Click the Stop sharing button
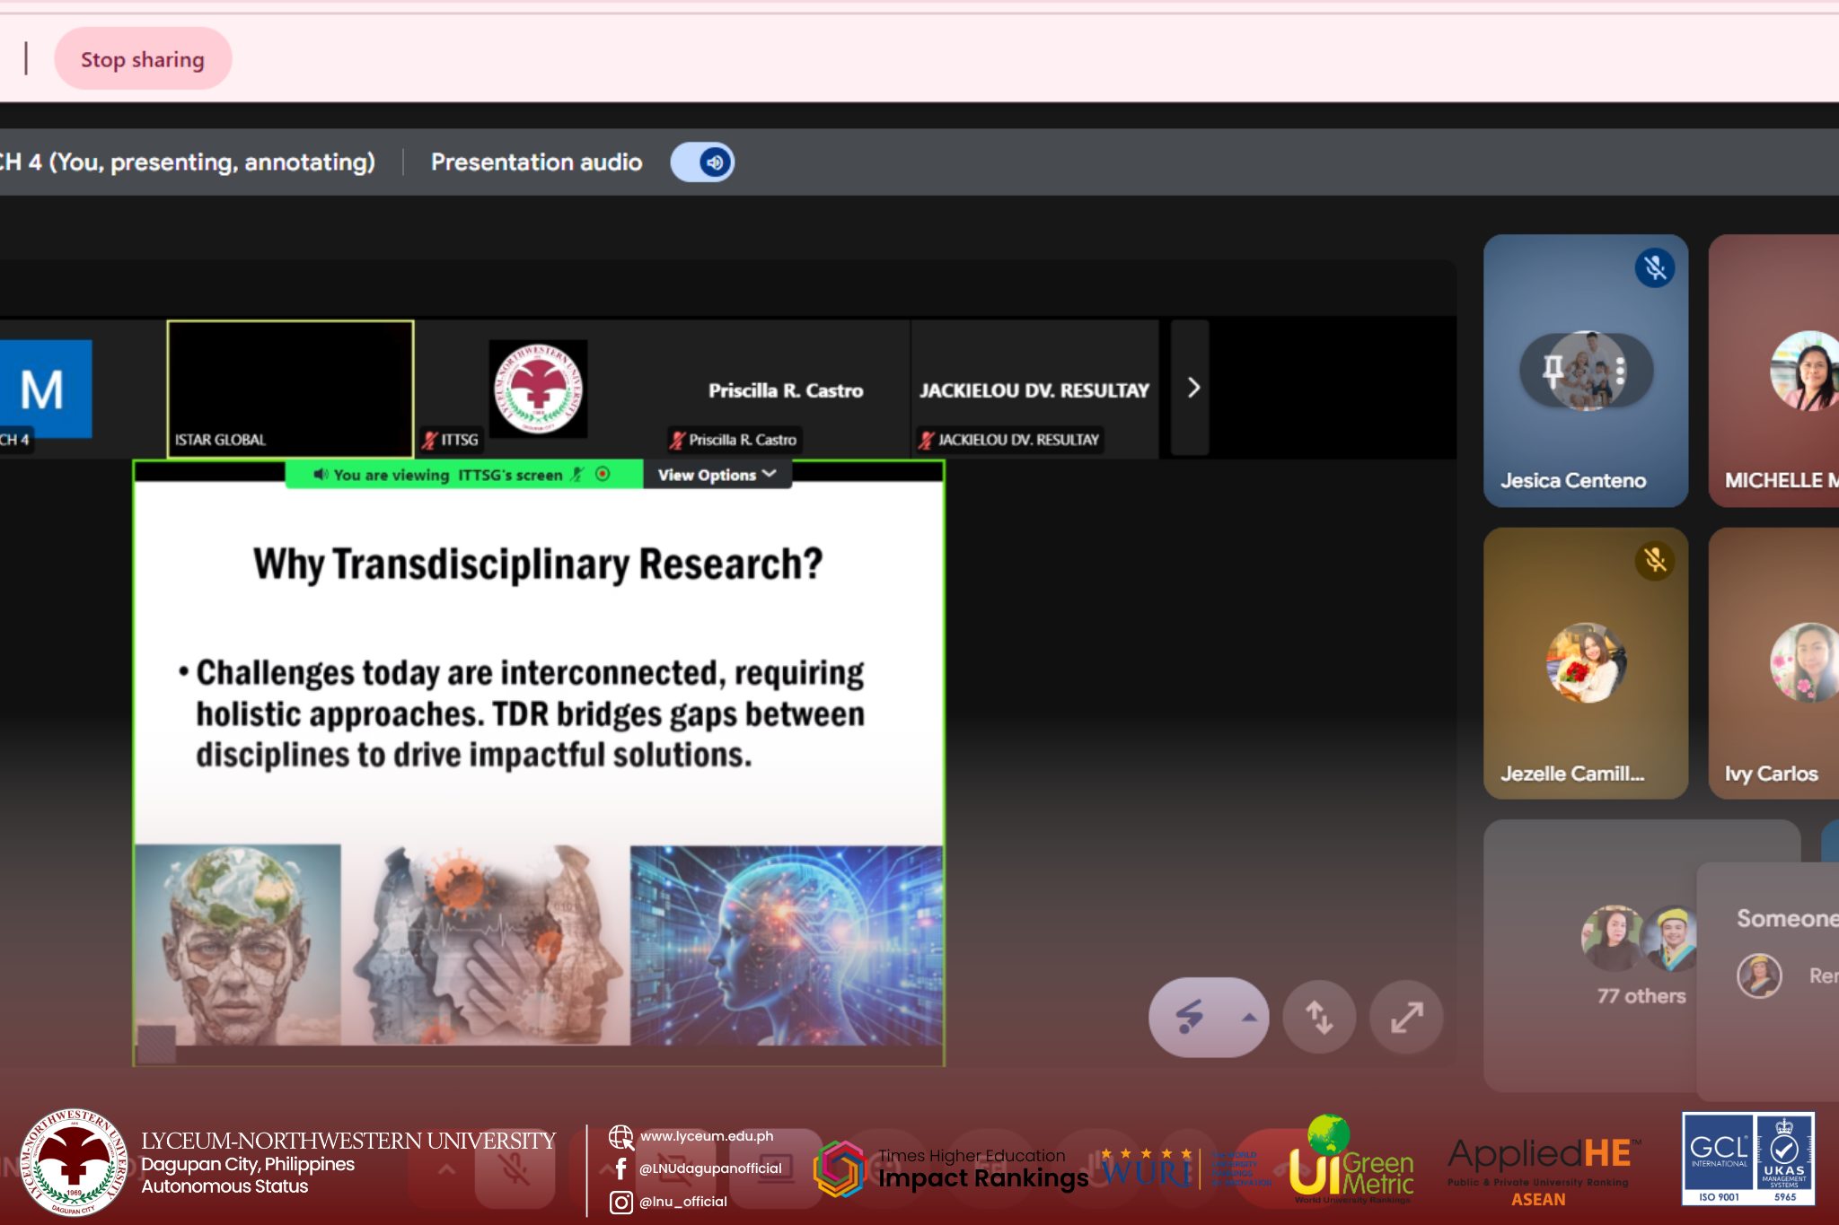Screen dimensions: 1839x1225 pos(143,59)
